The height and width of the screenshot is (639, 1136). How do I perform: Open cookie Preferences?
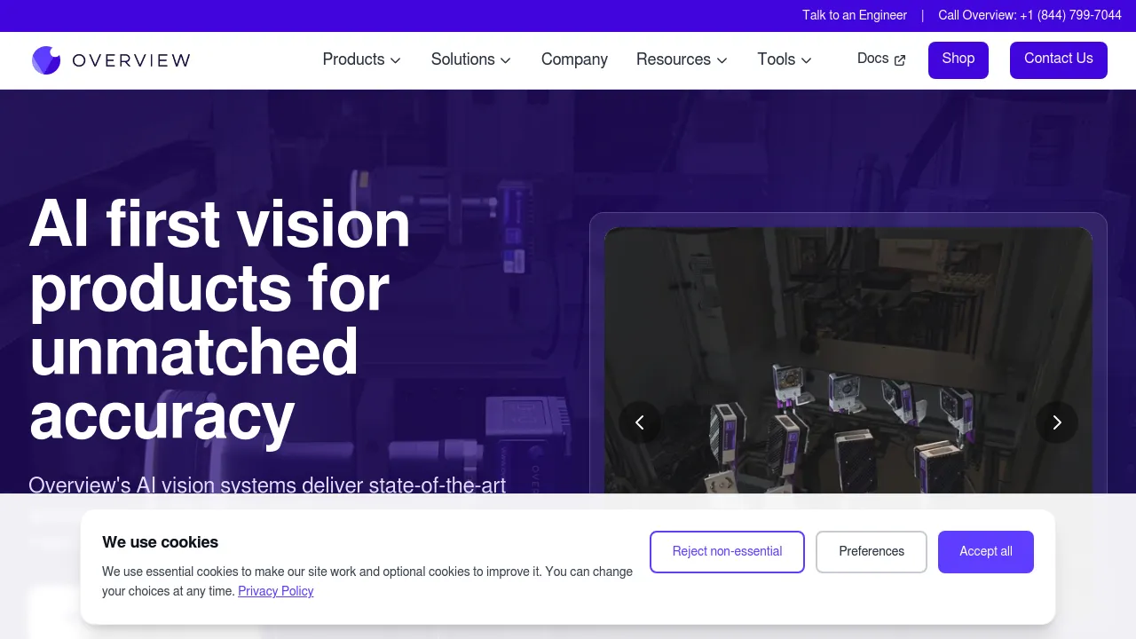point(872,552)
